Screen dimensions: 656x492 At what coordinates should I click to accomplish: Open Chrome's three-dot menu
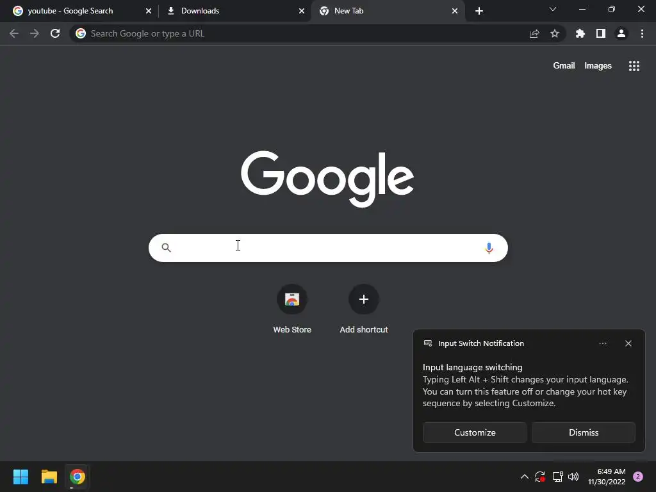[x=642, y=33]
